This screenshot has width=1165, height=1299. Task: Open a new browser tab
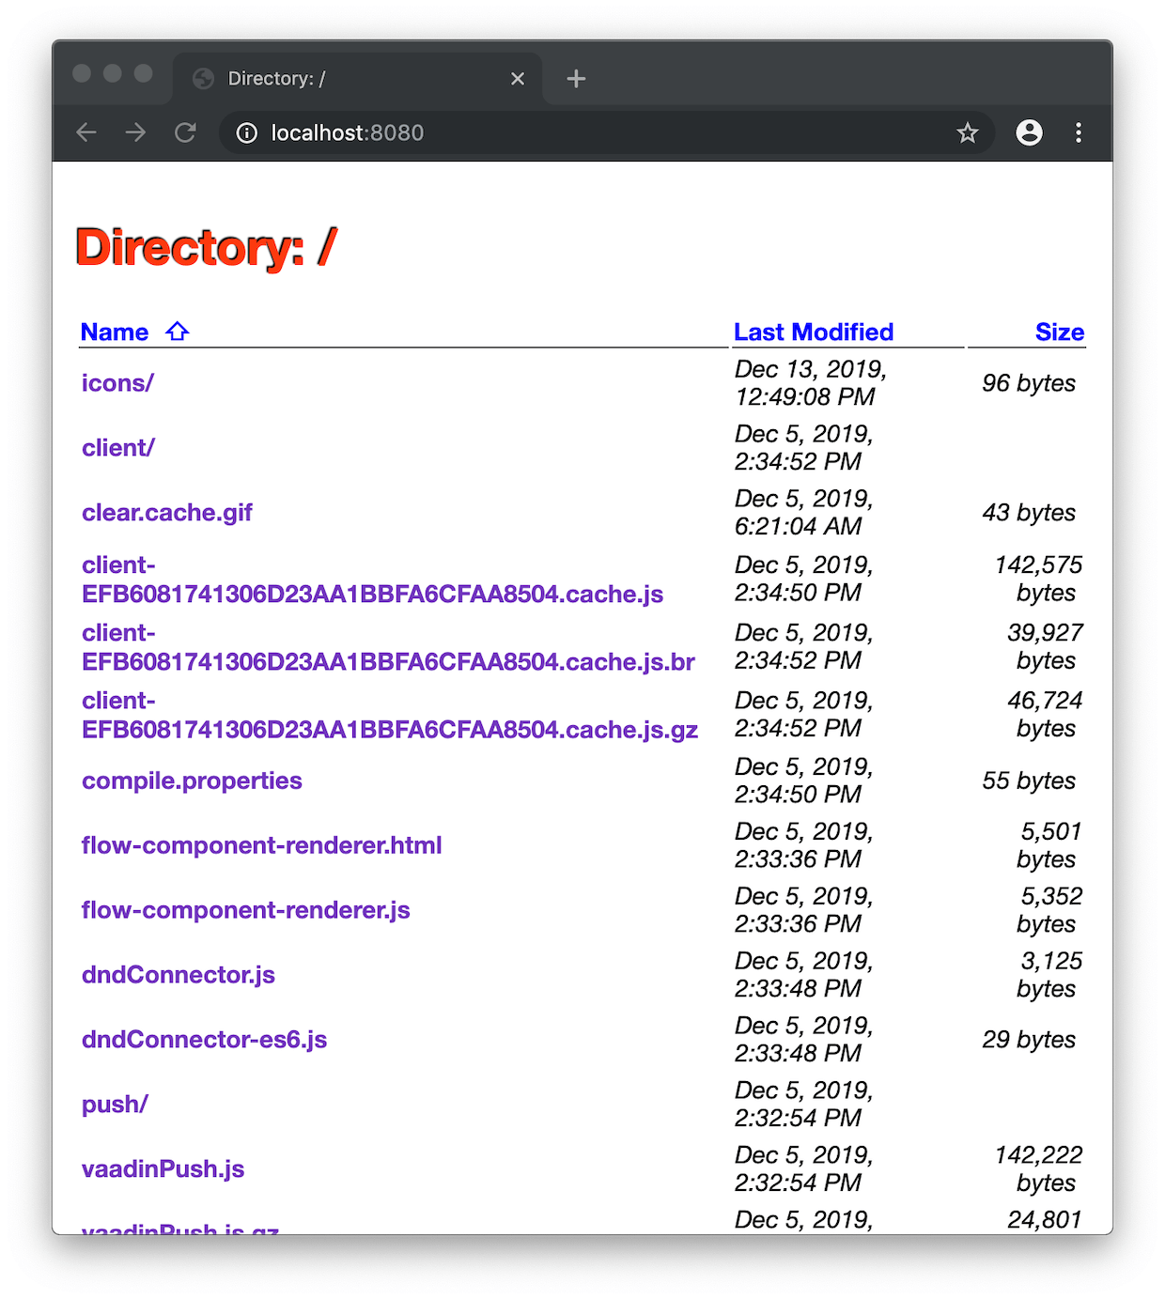[x=576, y=78]
